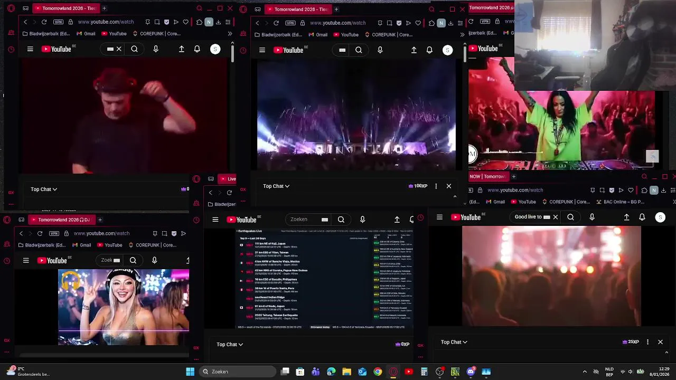Open the history clock in top-left sidebar
The height and width of the screenshot is (380, 676).
pyautogui.click(x=11, y=50)
